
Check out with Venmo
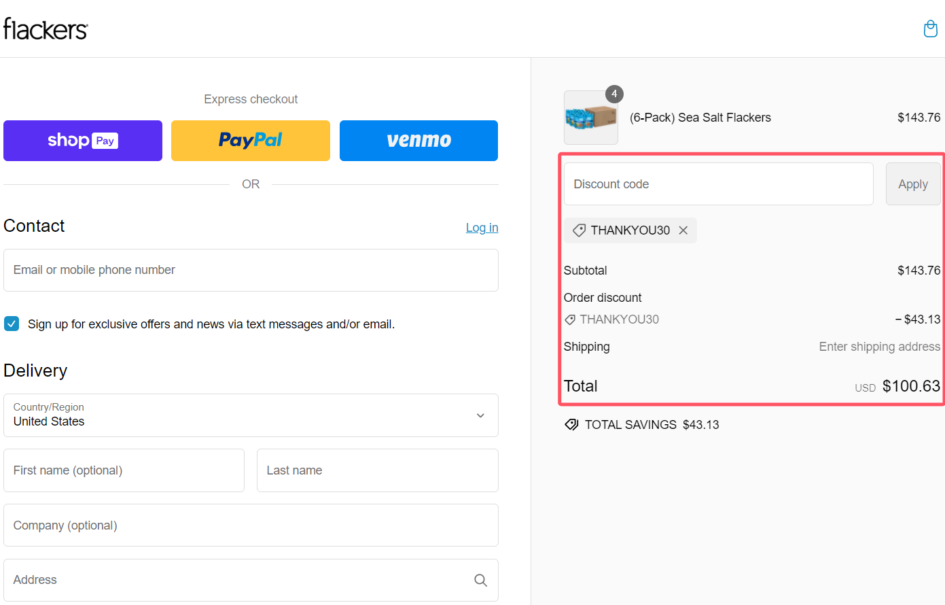coord(418,141)
